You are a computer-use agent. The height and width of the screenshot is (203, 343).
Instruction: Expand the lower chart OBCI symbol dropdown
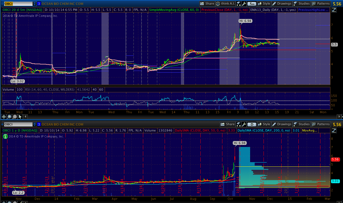pyautogui.click(x=35, y=124)
